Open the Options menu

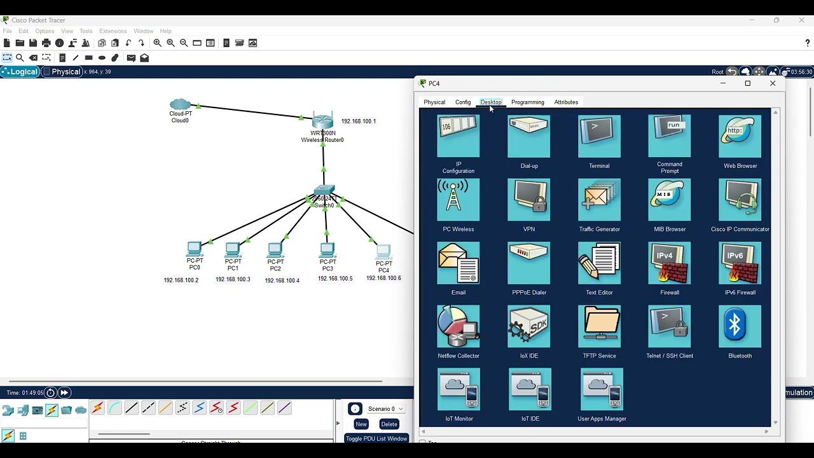click(45, 31)
